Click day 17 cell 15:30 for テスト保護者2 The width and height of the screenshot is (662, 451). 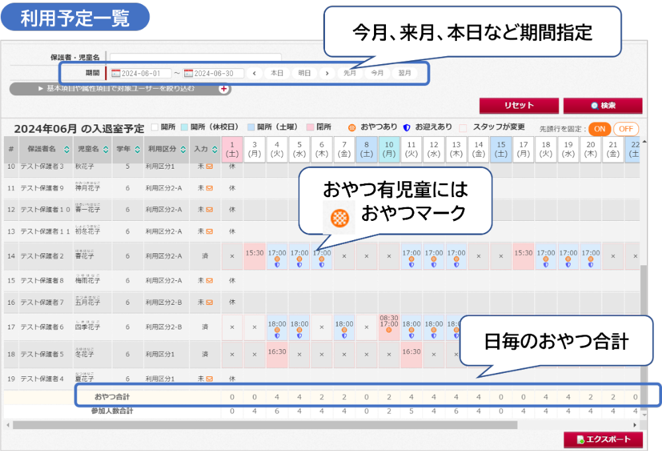(x=523, y=257)
